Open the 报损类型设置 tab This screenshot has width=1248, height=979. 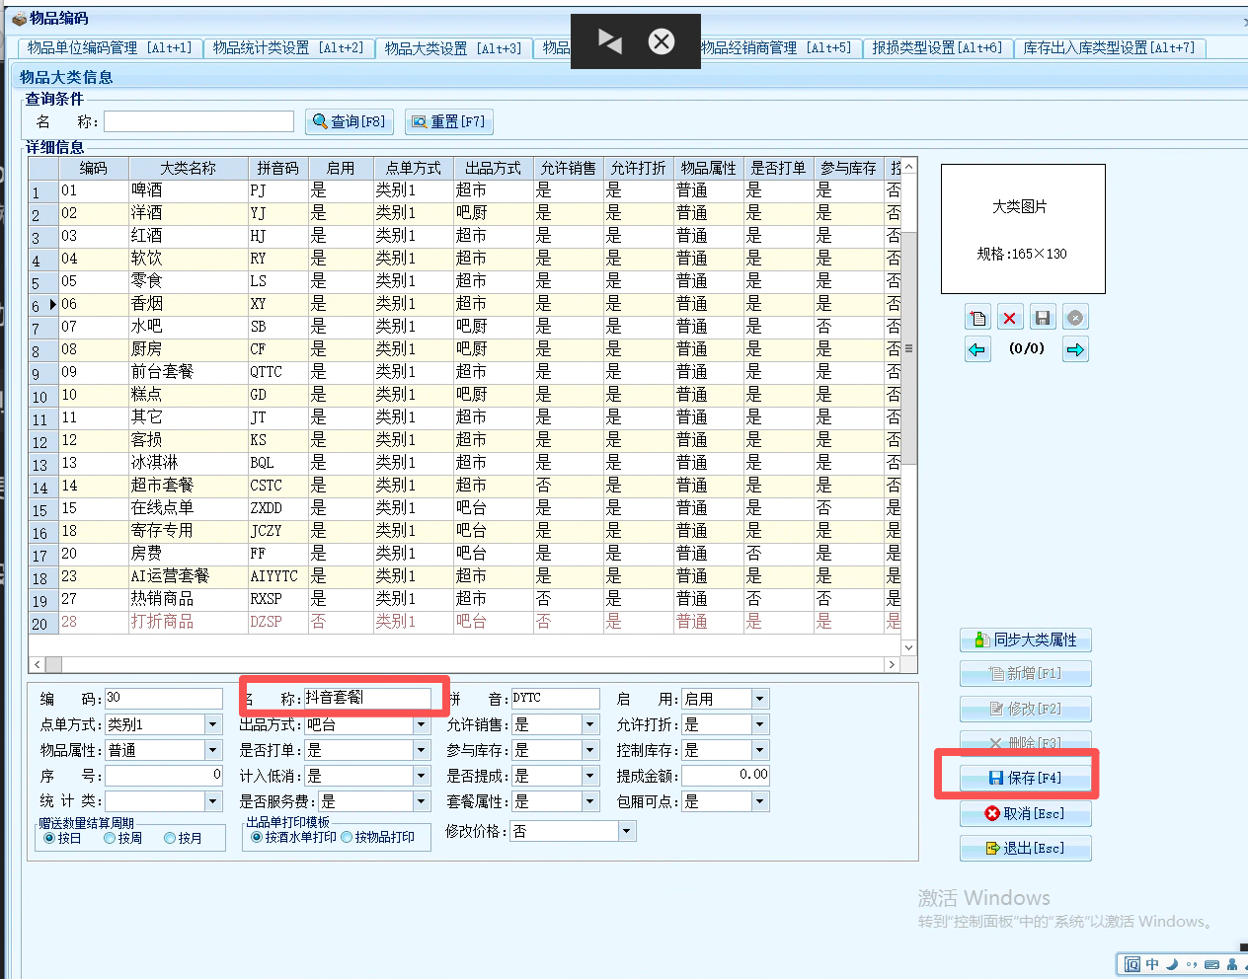click(936, 47)
